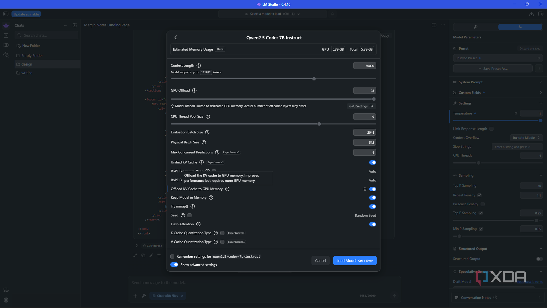This screenshot has width=547, height=308.
Task: Open Evaluation Batch Size help icon
Action: [x=207, y=132]
